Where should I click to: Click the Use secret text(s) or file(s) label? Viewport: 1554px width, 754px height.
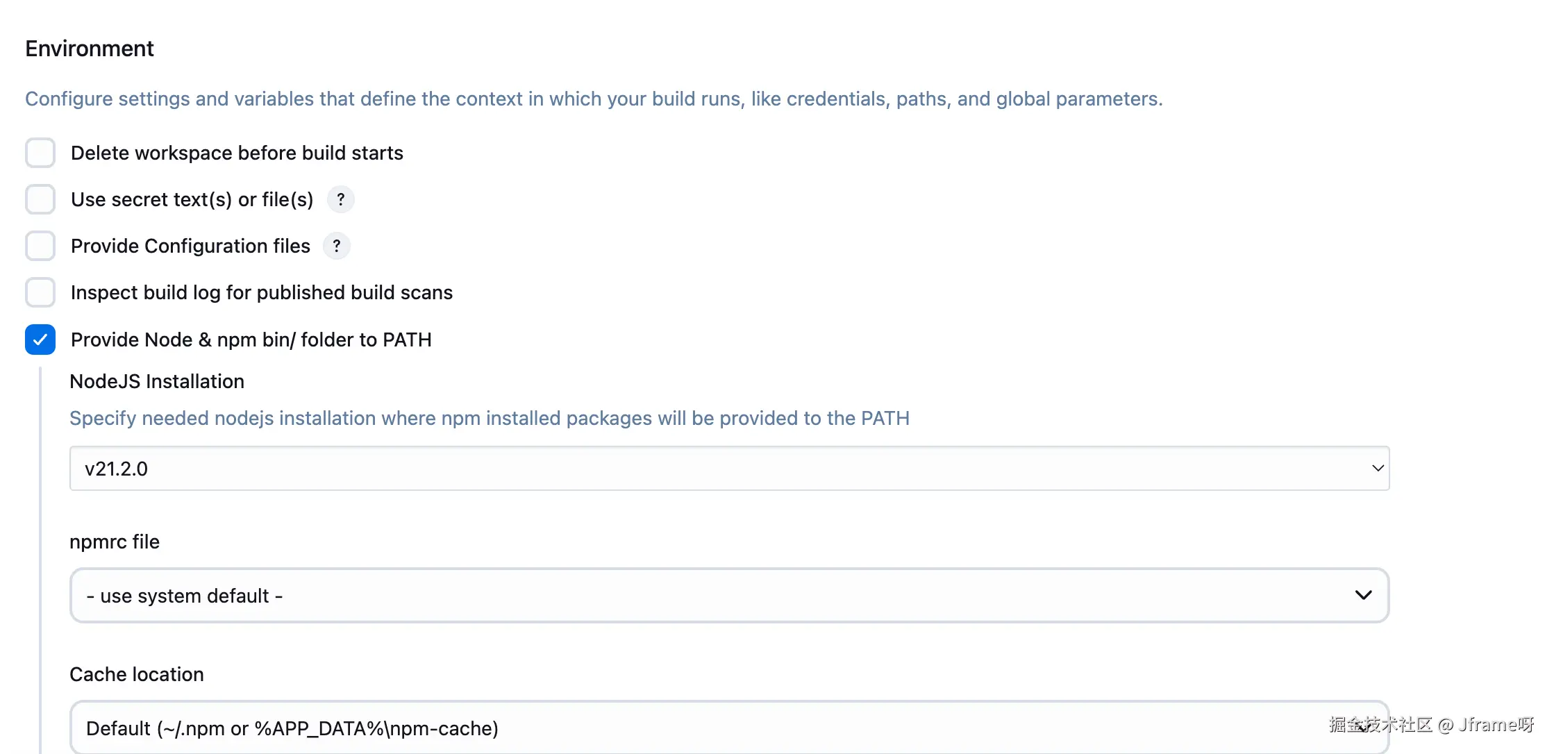point(192,200)
